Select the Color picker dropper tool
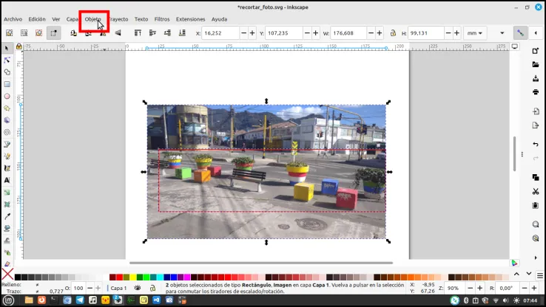Screen dimensions: 546x307 pos(7,216)
